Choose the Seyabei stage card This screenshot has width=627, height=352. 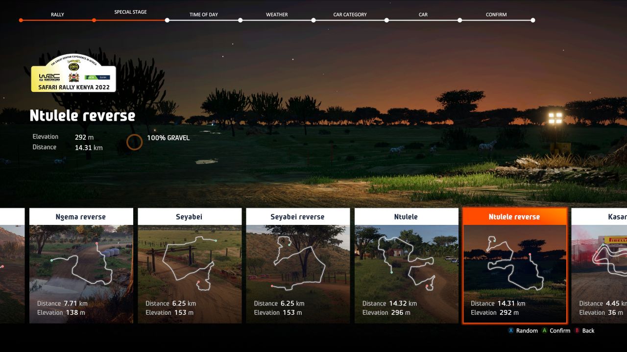click(x=190, y=265)
